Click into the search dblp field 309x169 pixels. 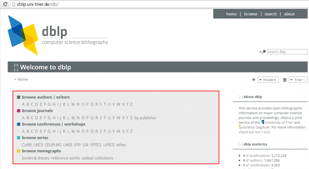click(x=287, y=52)
